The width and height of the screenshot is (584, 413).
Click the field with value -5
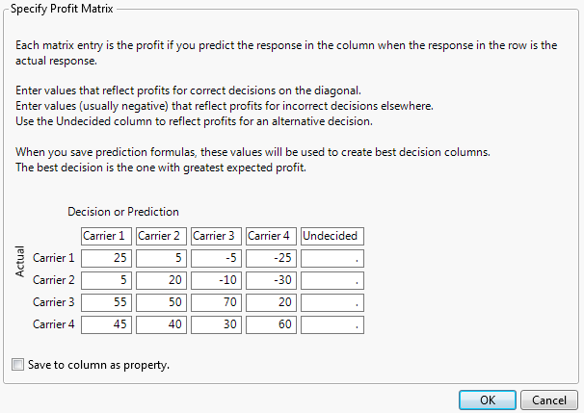tap(216, 258)
